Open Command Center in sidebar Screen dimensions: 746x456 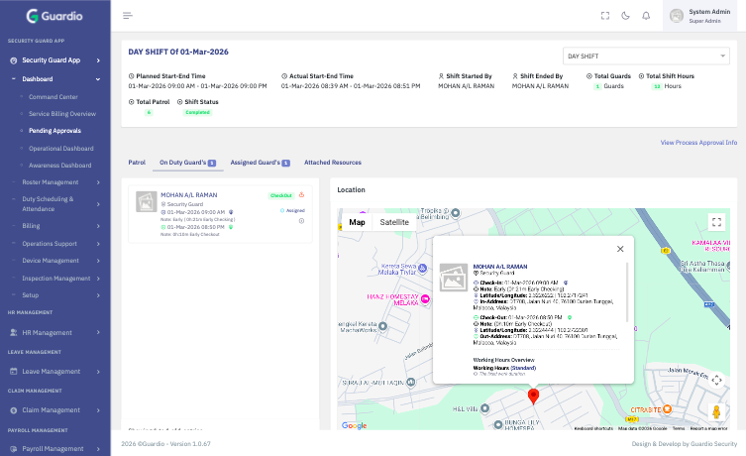(53, 97)
